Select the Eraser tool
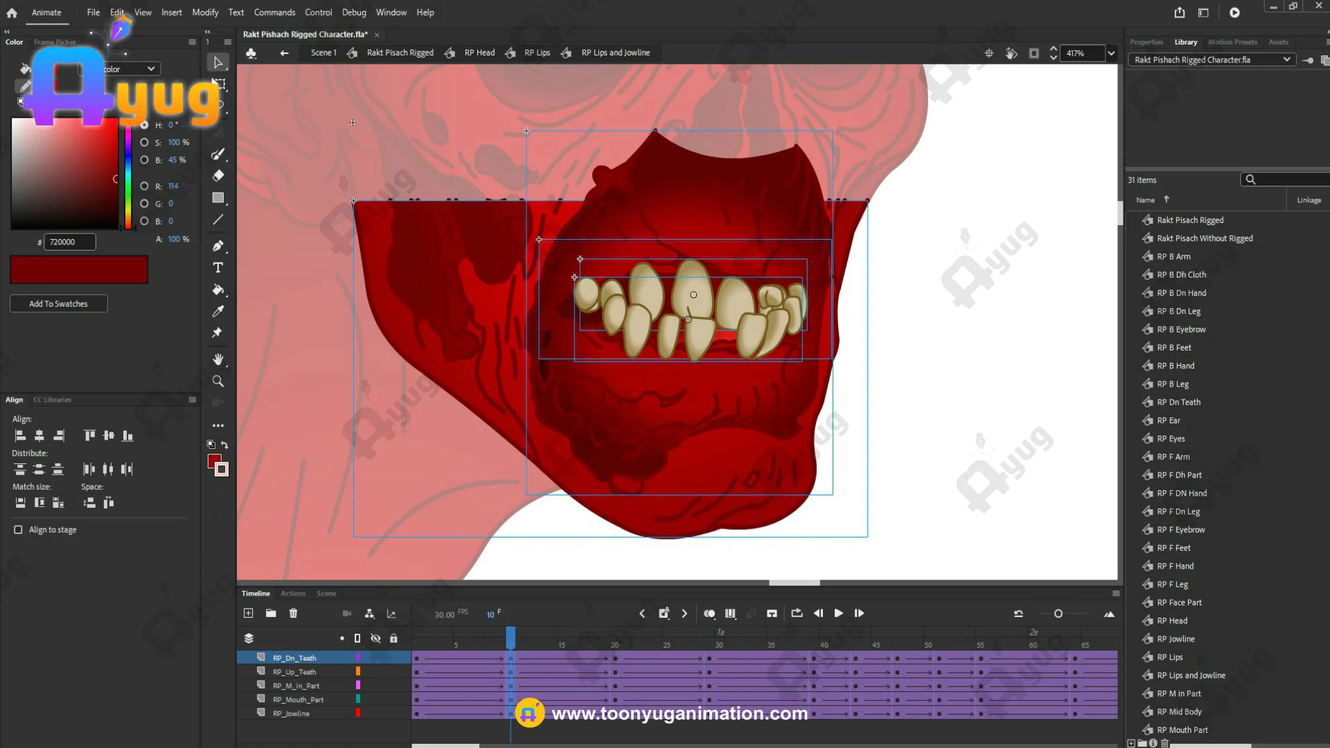The width and height of the screenshot is (1330, 748). tap(218, 176)
